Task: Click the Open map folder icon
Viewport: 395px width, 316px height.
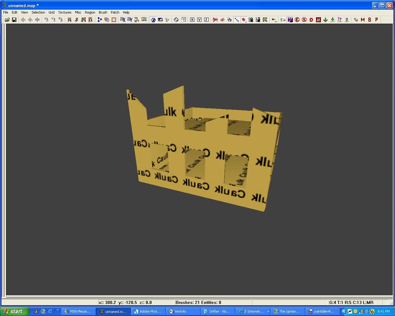Action: pos(7,20)
